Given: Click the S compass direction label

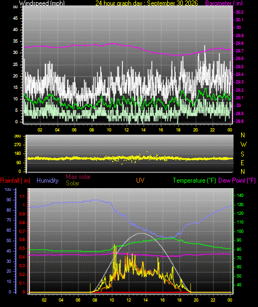Looking at the screenshot, I should 242,154.
